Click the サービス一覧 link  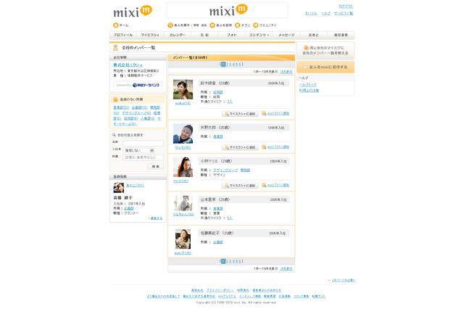tap(344, 13)
